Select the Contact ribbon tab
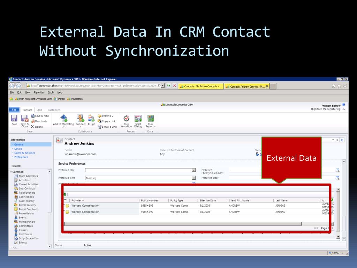The image size is (357, 268). [27, 110]
